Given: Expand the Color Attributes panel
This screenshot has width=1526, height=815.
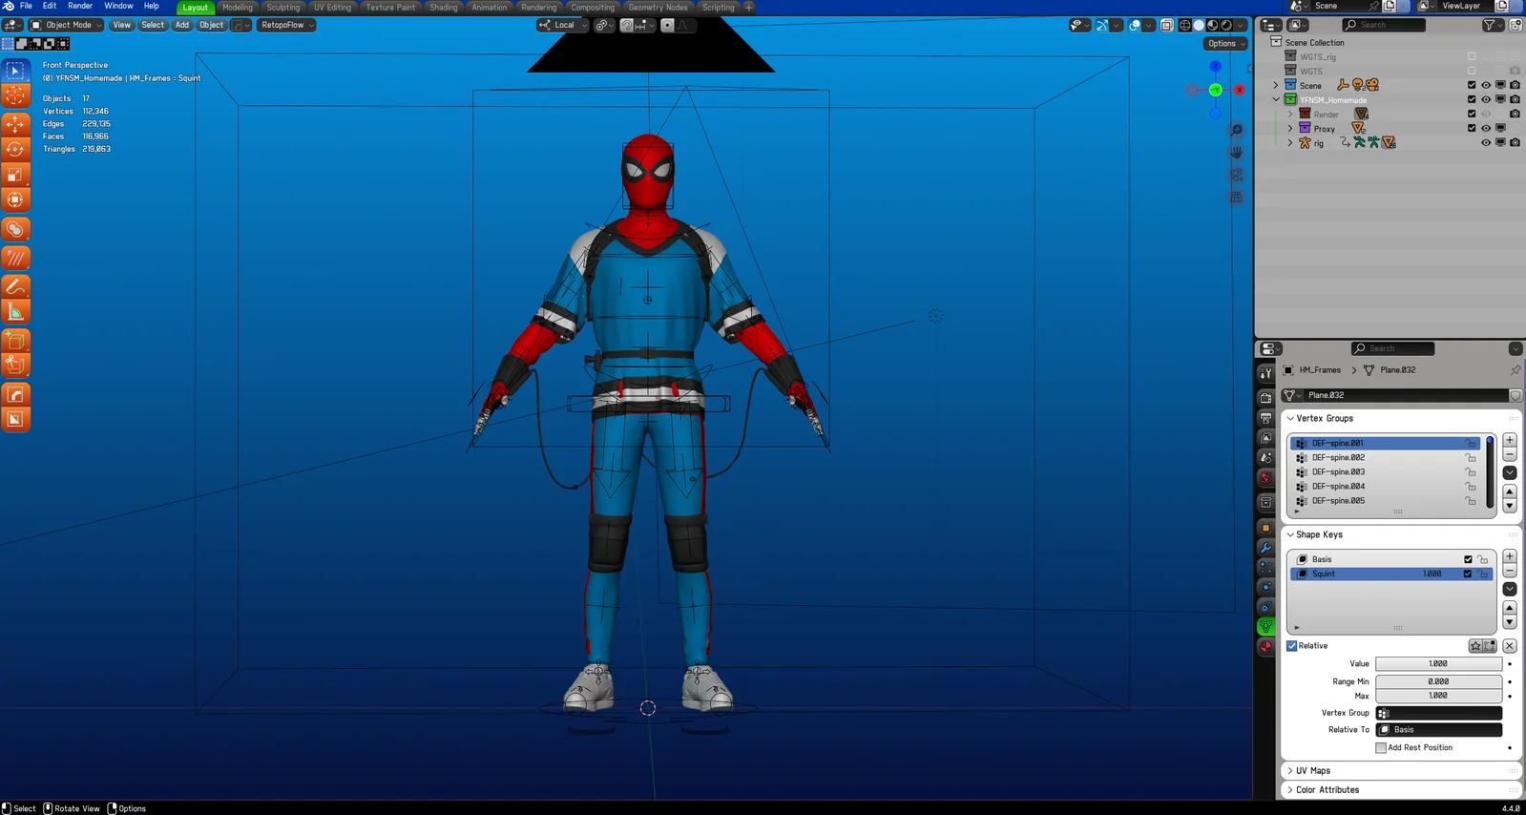Looking at the screenshot, I should [1290, 790].
